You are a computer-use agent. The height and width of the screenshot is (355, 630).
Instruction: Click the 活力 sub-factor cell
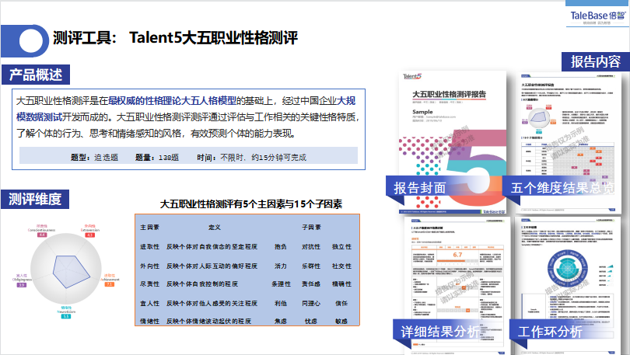click(x=281, y=266)
